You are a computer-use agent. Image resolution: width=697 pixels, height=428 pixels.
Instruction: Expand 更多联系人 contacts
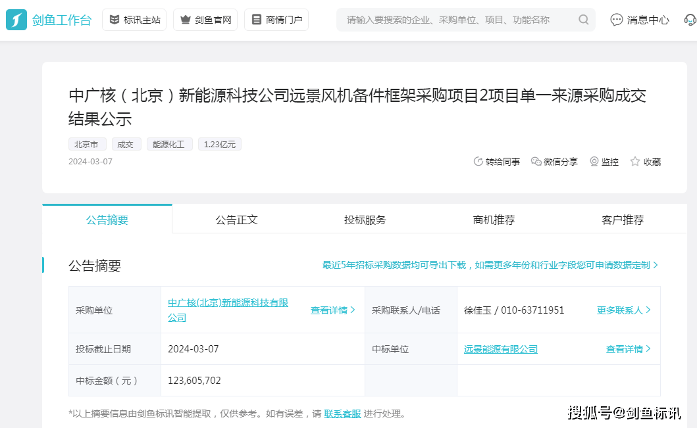[x=624, y=310]
